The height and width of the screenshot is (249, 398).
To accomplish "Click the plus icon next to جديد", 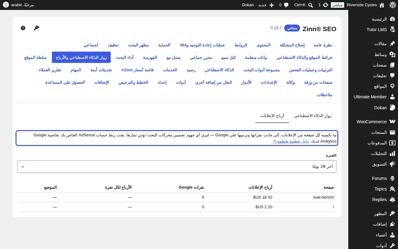I will (272, 5).
